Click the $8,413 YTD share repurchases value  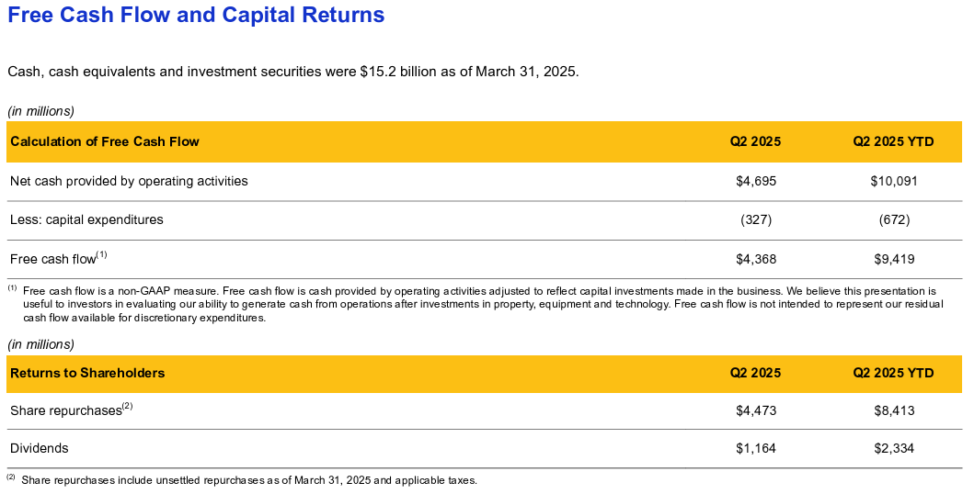(x=894, y=410)
